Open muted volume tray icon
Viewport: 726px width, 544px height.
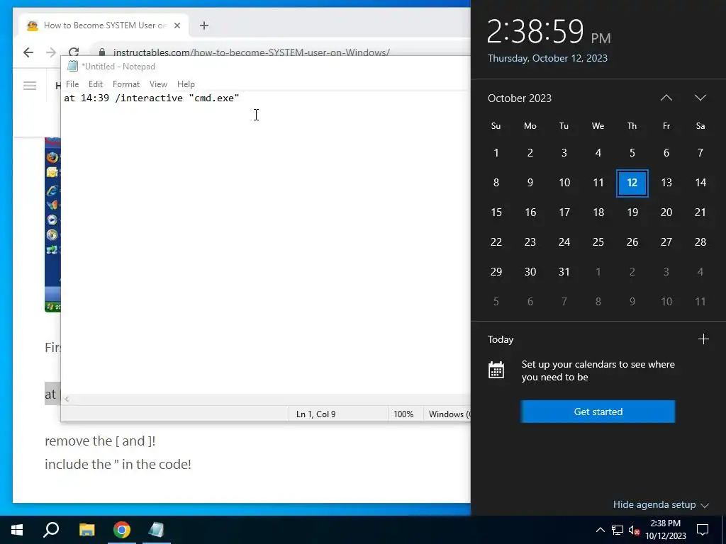(634, 530)
